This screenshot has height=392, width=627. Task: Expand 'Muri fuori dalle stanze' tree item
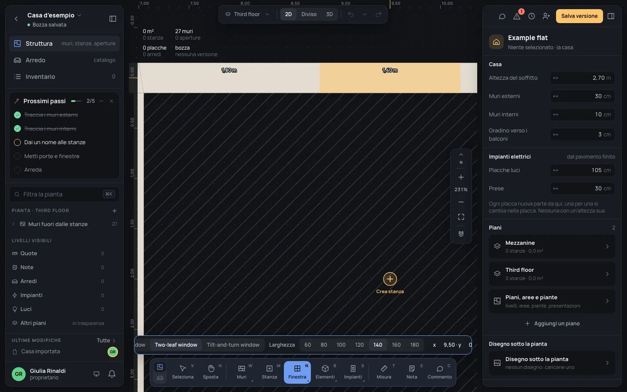point(13,224)
